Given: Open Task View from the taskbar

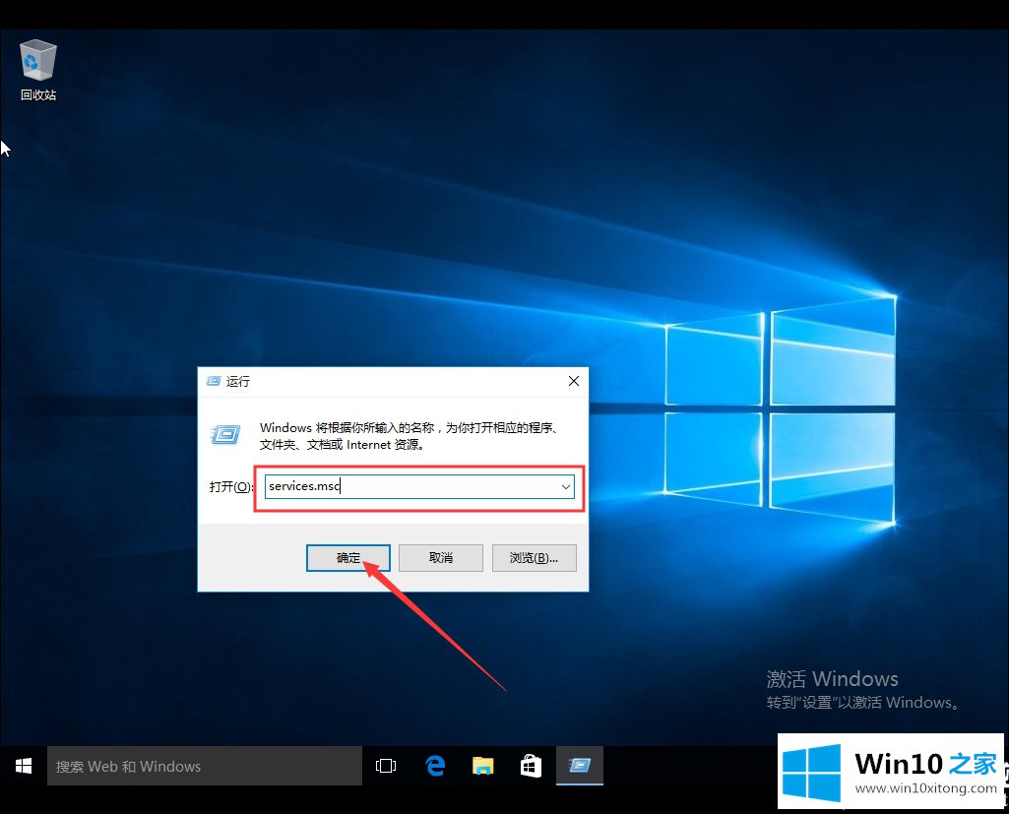Looking at the screenshot, I should click(x=386, y=766).
